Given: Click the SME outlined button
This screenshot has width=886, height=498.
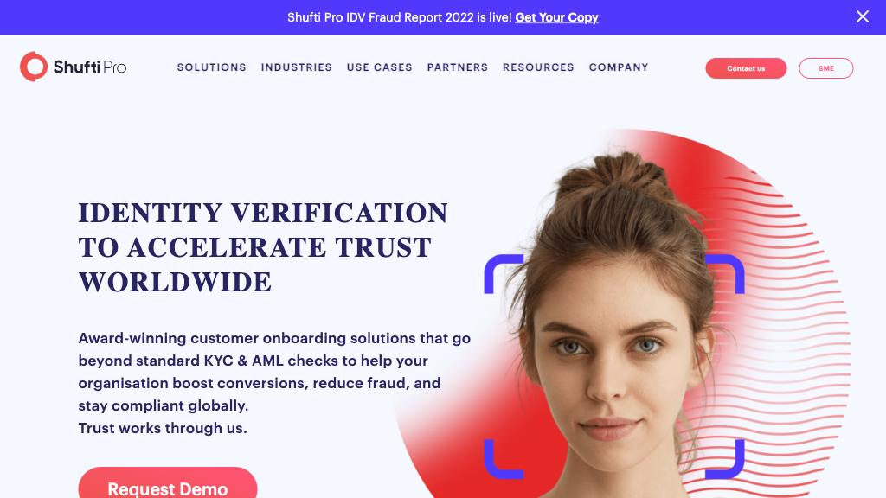Looking at the screenshot, I should pyautogui.click(x=826, y=68).
